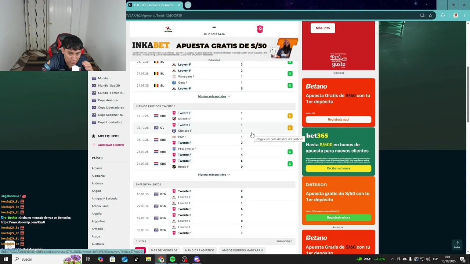
Task: Click the win badge on 27.09.25 Leuven match
Action: tap(290, 74)
